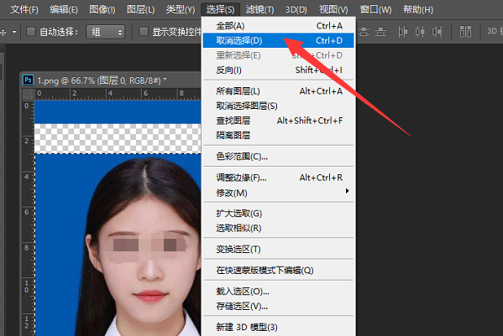Choose 扩大选取(G) menu entry
Image resolution: width=503 pixels, height=336 pixels.
pos(279,214)
